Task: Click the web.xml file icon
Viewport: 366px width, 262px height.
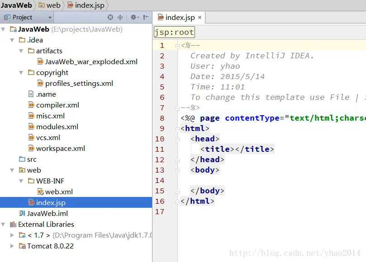Action: pyautogui.click(x=40, y=192)
